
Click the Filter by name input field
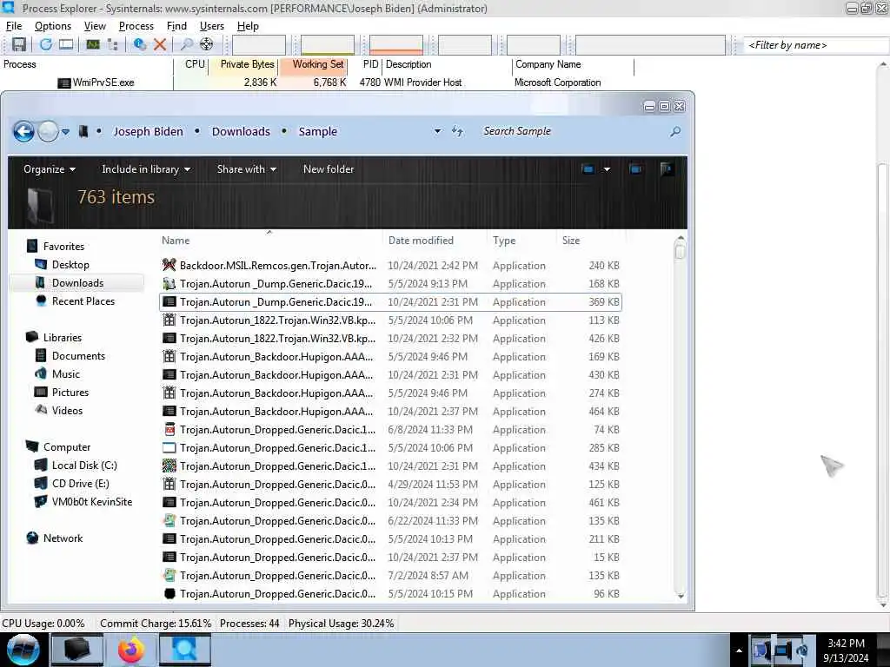point(815,45)
